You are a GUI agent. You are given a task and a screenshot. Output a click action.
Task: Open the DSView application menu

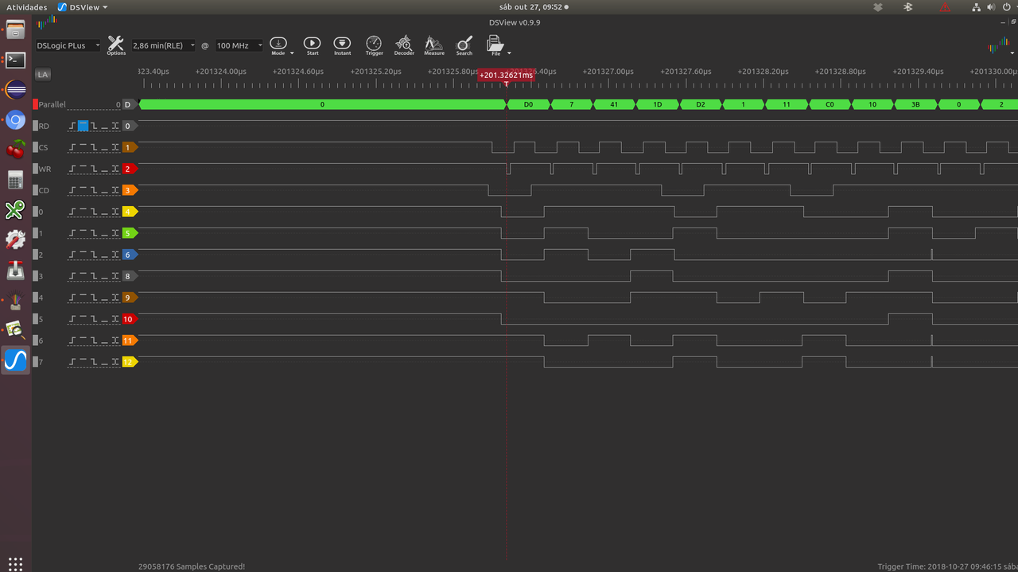tap(83, 7)
